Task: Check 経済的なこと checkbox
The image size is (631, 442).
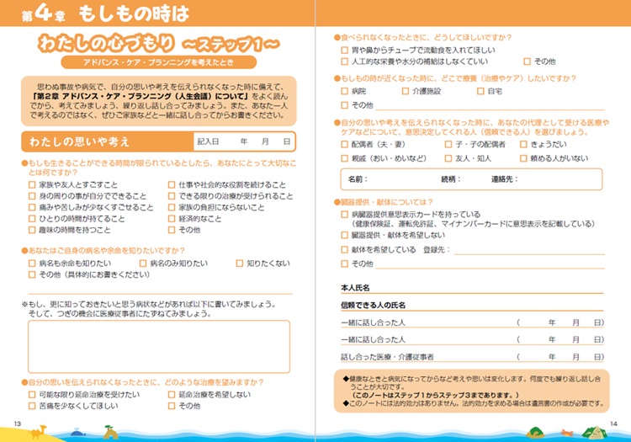Action: tap(172, 218)
